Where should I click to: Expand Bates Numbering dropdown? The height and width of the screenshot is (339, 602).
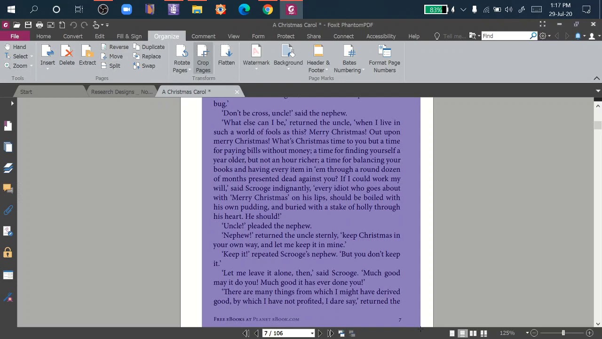(363, 71)
